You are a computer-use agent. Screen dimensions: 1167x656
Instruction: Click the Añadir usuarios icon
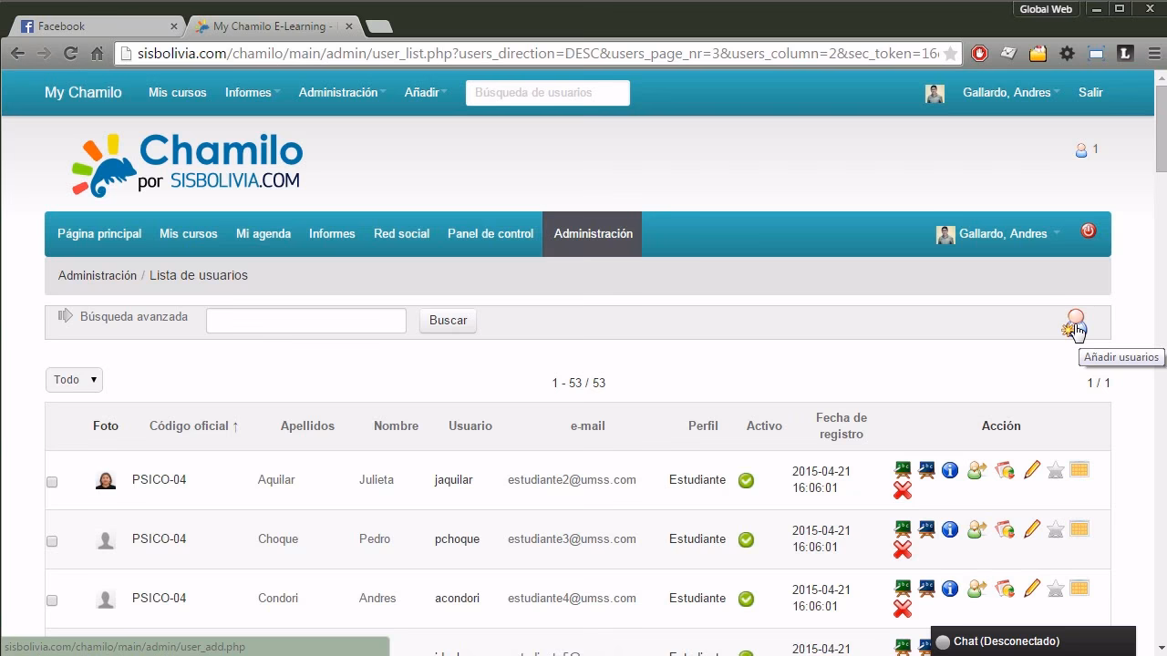[1074, 323]
